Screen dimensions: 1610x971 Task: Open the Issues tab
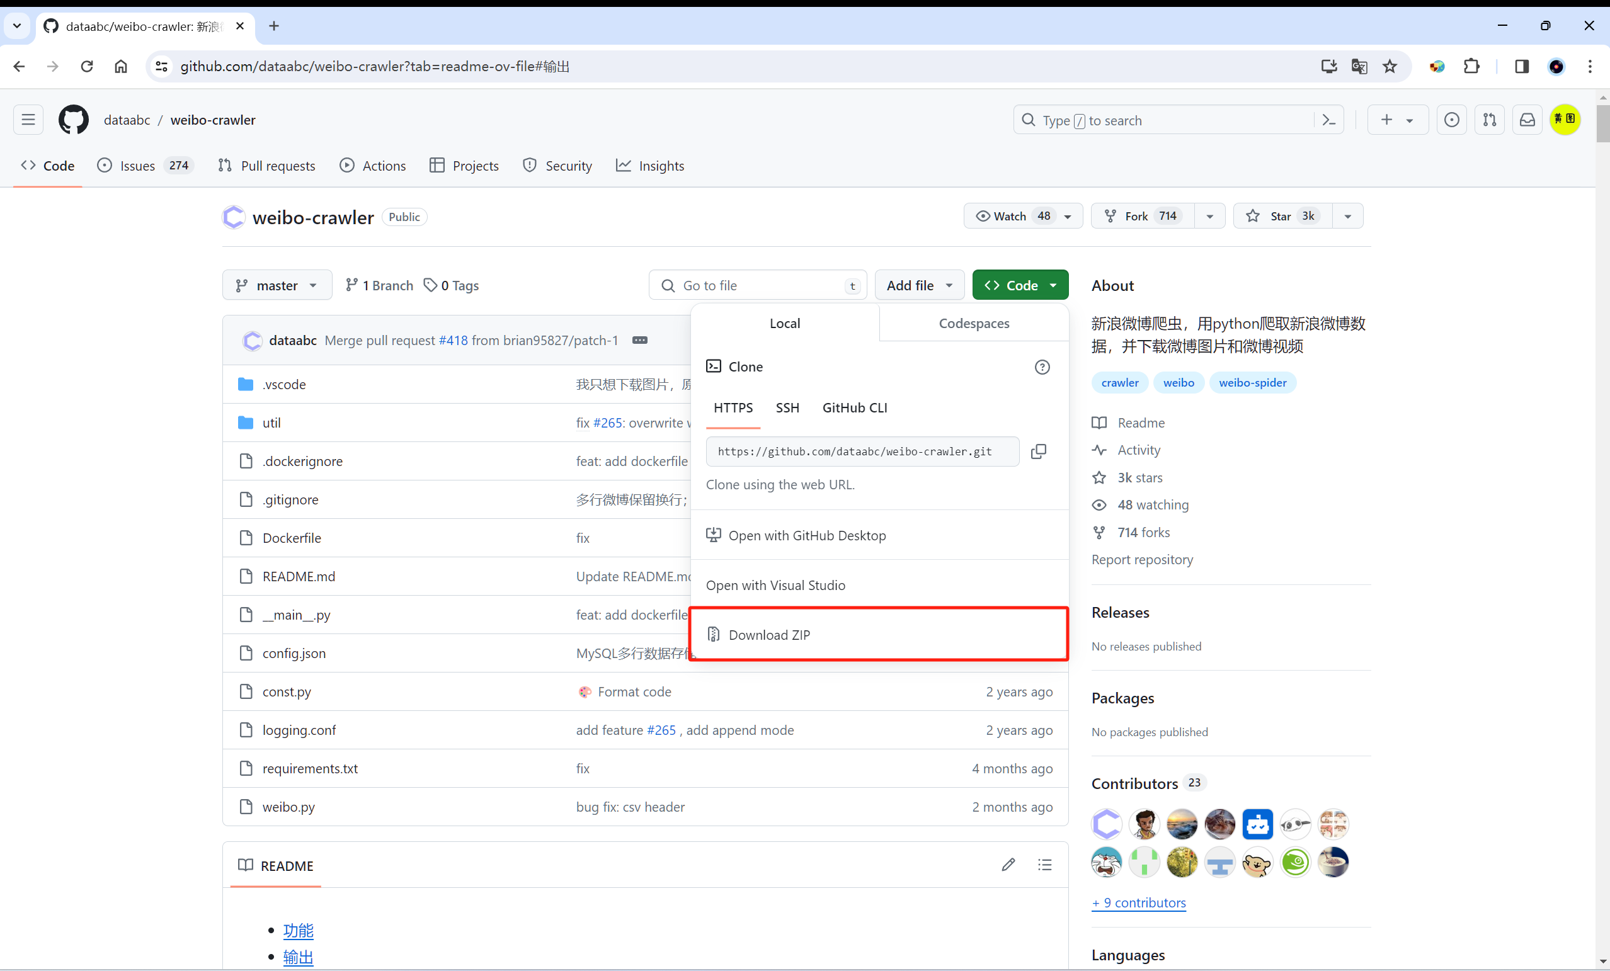(x=137, y=166)
